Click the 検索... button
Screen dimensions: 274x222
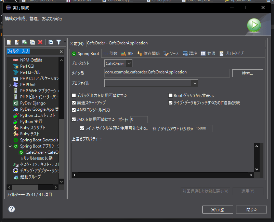tap(247, 73)
